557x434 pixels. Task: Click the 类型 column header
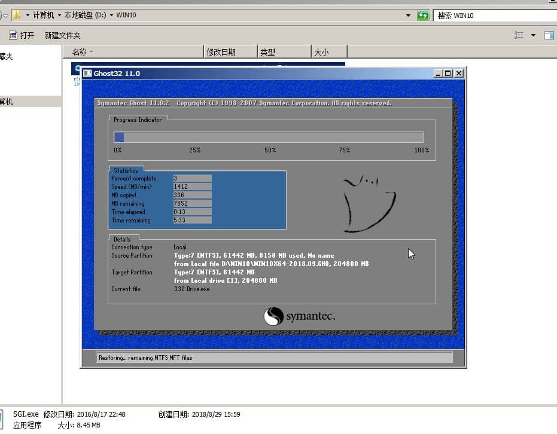284,52
